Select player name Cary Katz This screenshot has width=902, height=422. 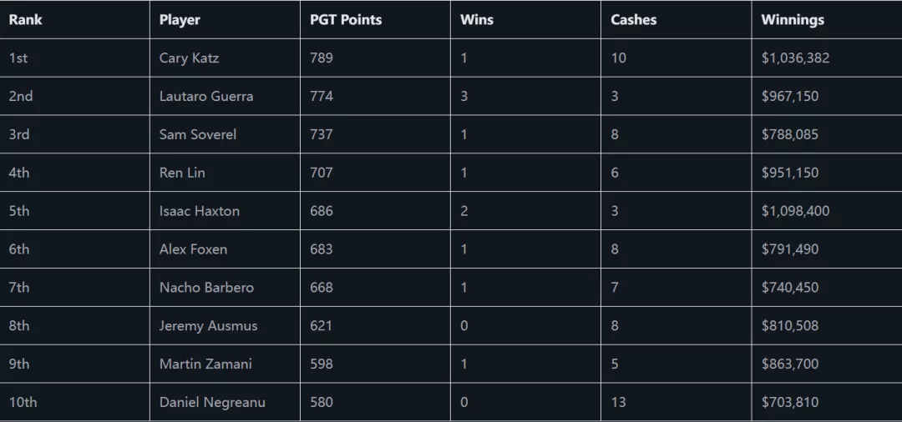coord(189,58)
